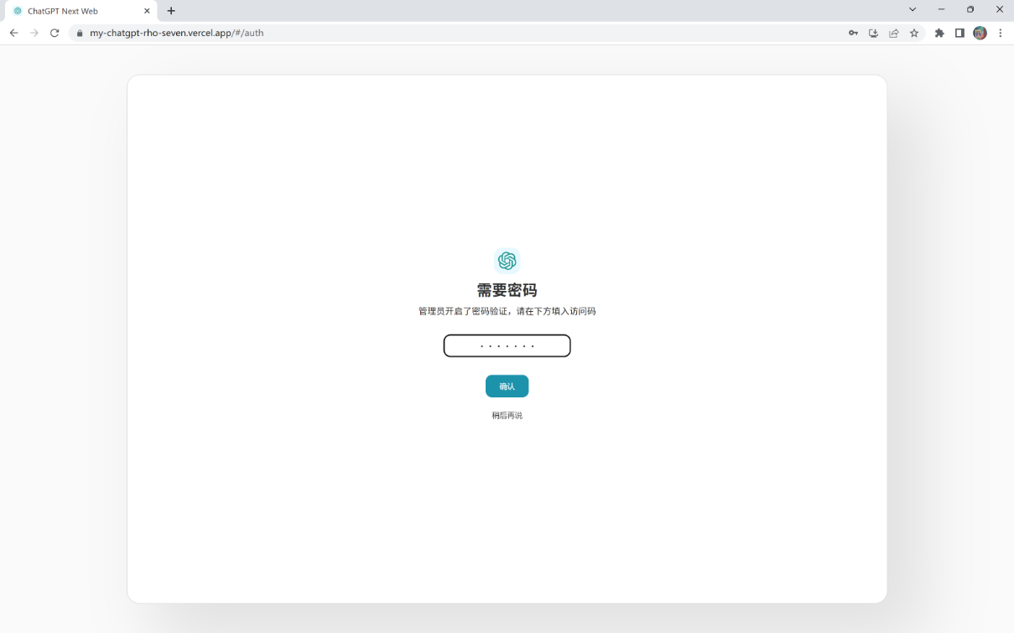Image resolution: width=1014 pixels, height=633 pixels.
Task: Click the 确认 confirm button
Action: click(x=507, y=387)
